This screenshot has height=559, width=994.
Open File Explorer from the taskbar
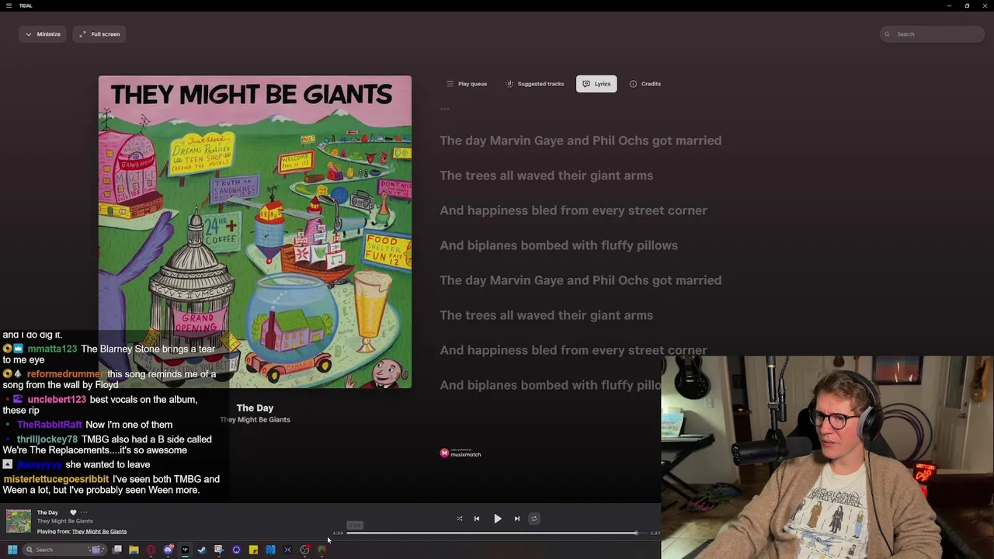tap(134, 550)
